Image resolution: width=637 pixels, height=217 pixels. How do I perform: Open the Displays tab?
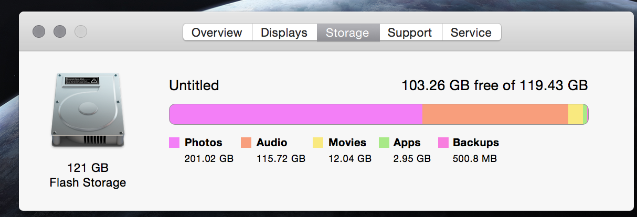(284, 32)
